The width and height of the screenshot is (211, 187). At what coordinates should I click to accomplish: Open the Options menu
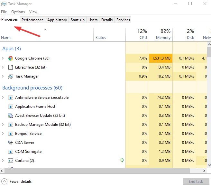coord(18,12)
